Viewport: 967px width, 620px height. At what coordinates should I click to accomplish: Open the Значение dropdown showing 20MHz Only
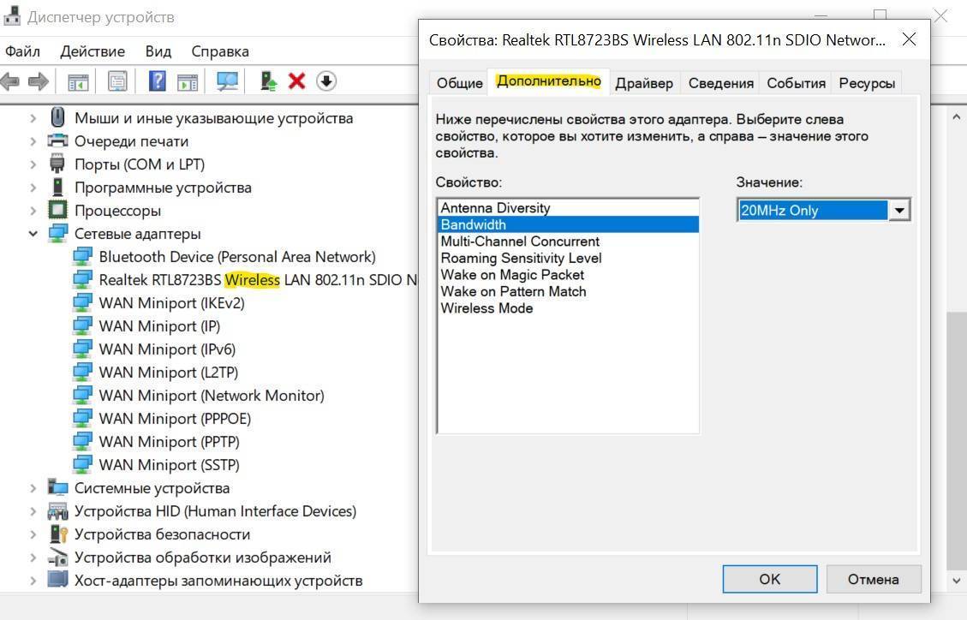click(898, 211)
